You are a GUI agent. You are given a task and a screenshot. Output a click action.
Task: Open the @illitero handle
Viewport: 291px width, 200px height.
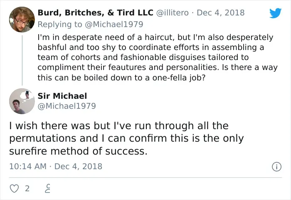(x=173, y=12)
